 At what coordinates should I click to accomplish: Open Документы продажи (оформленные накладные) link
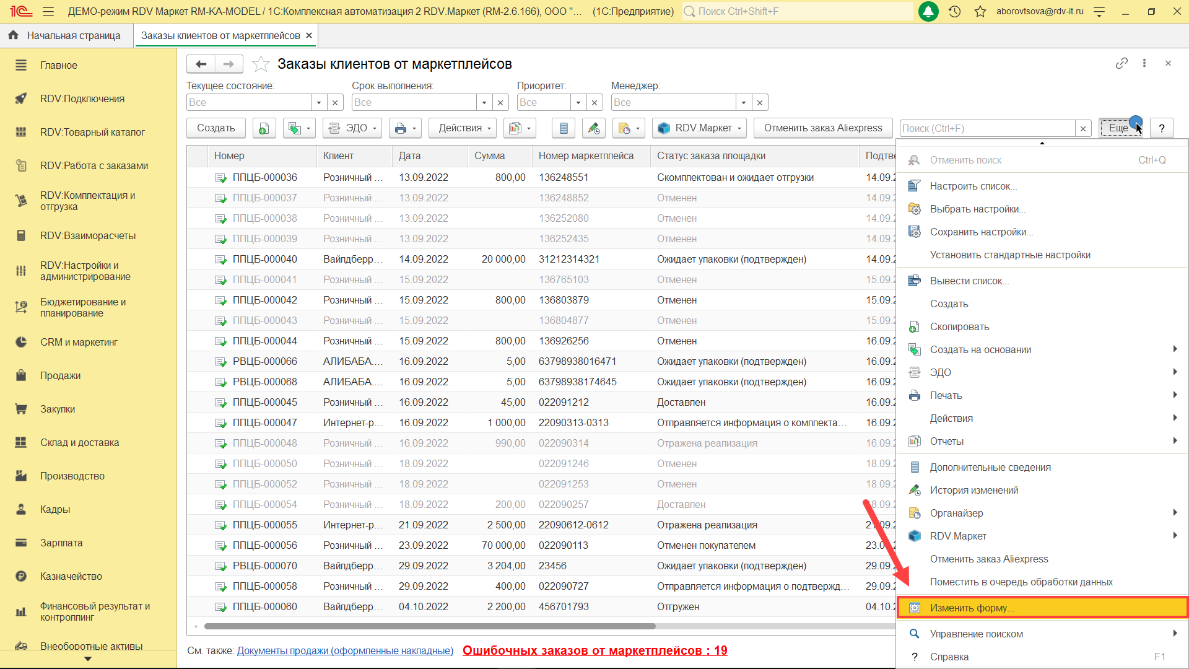pos(345,650)
